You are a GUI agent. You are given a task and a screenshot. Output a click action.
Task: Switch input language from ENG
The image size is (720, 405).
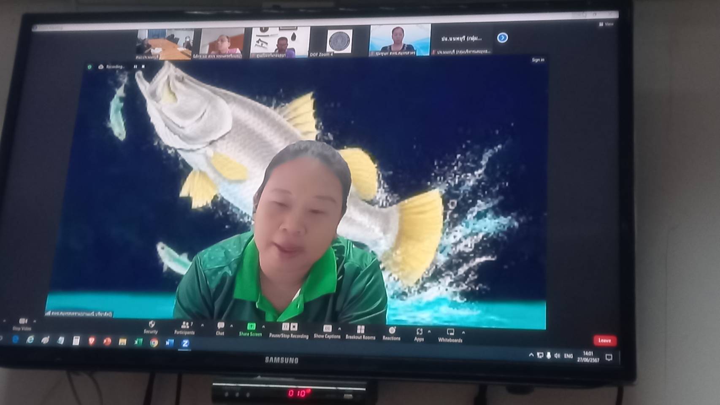click(x=568, y=356)
